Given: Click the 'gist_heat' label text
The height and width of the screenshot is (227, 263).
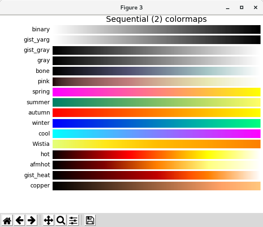Looking at the screenshot, I should (x=37, y=175).
